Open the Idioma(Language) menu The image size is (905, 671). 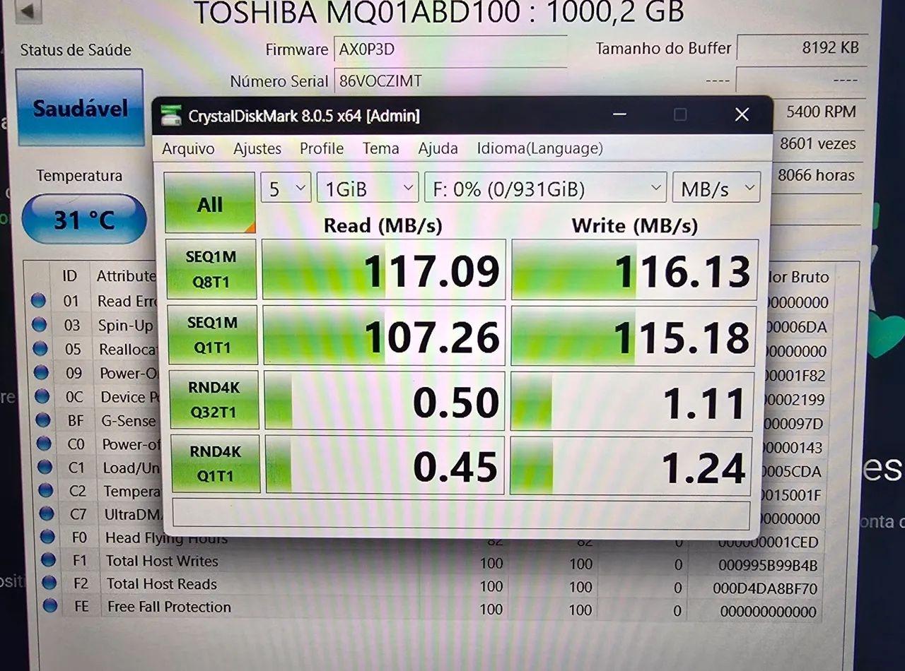click(539, 148)
